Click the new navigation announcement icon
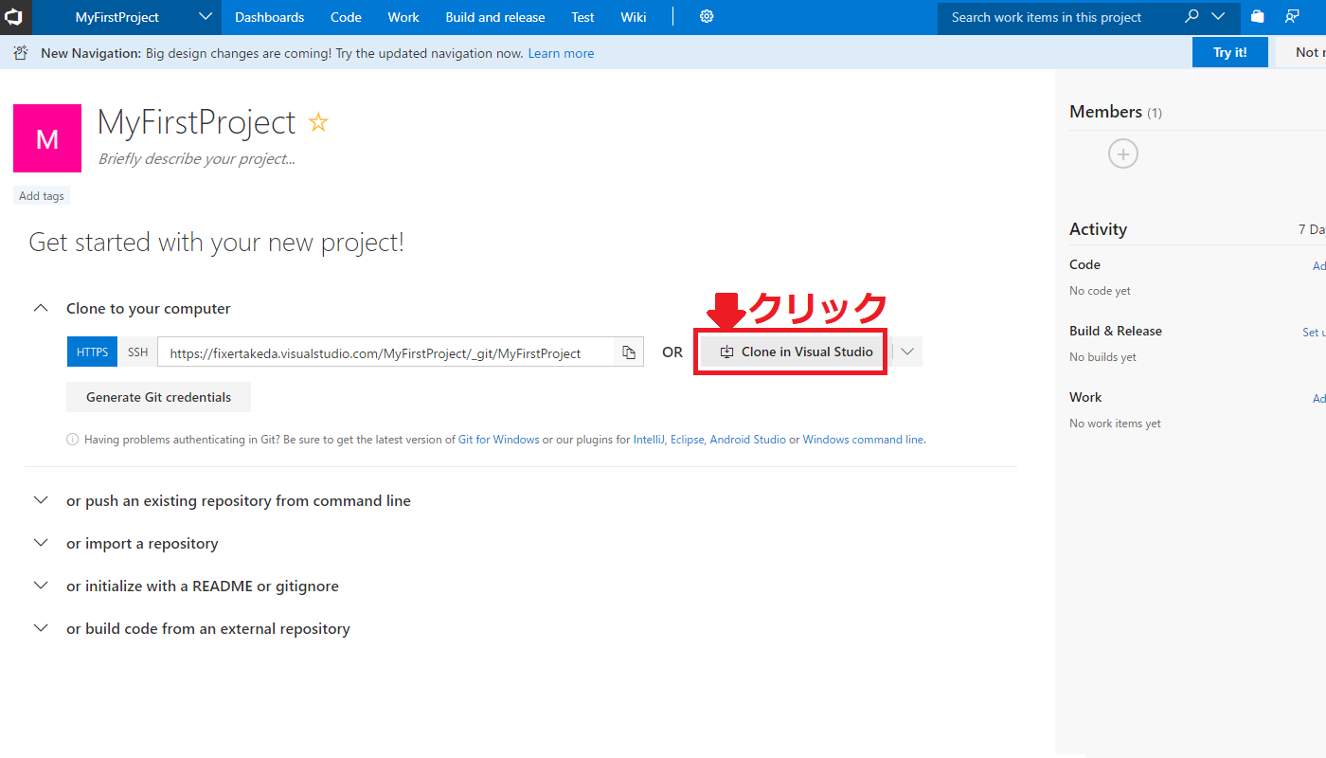The image size is (1326, 758). pyautogui.click(x=20, y=53)
